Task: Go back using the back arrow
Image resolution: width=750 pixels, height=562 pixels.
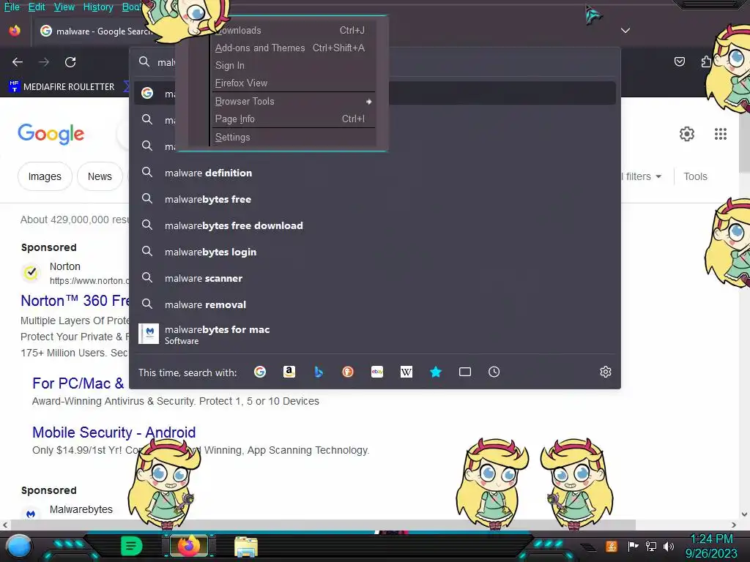Action: click(18, 62)
